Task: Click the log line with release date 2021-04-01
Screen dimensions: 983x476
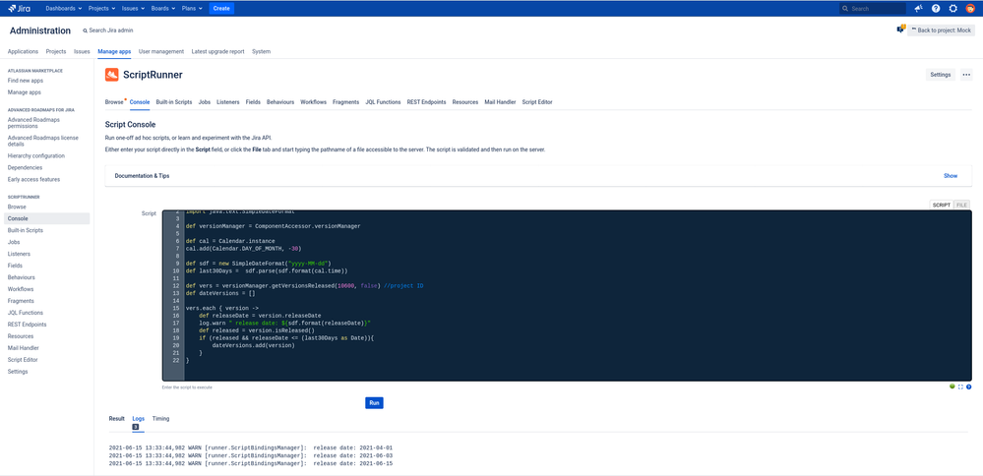Action: click(251, 447)
